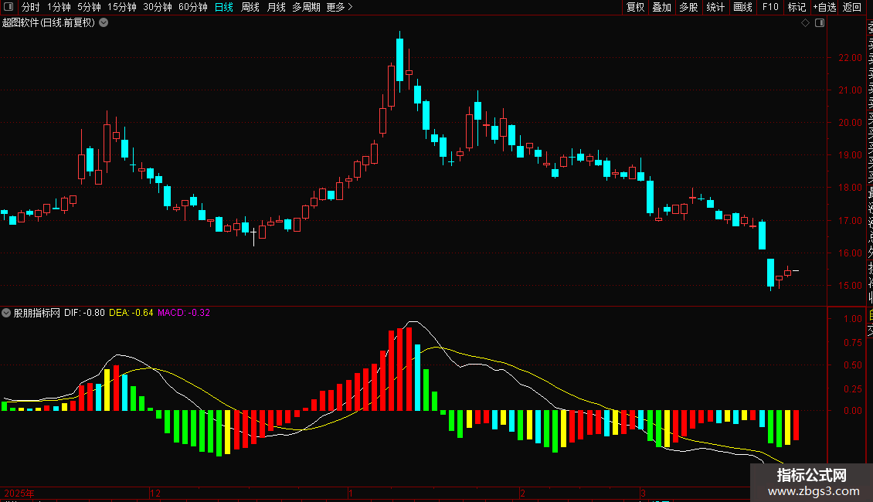Select the 1分钟 period tab
Image resolution: width=873 pixels, height=502 pixels.
pos(59,7)
